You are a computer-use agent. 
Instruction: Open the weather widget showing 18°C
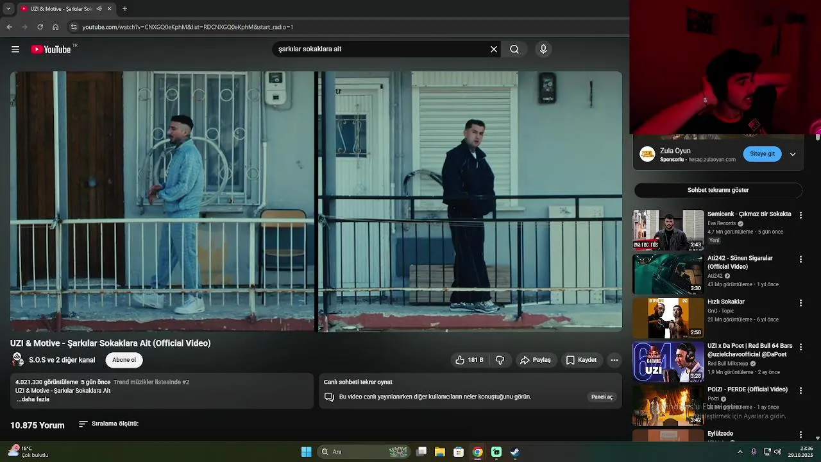[28, 452]
